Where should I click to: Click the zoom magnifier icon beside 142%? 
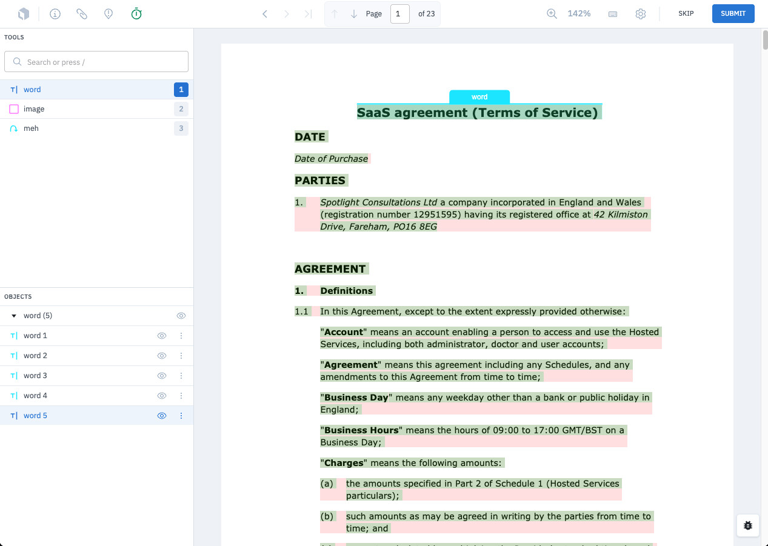click(x=552, y=14)
